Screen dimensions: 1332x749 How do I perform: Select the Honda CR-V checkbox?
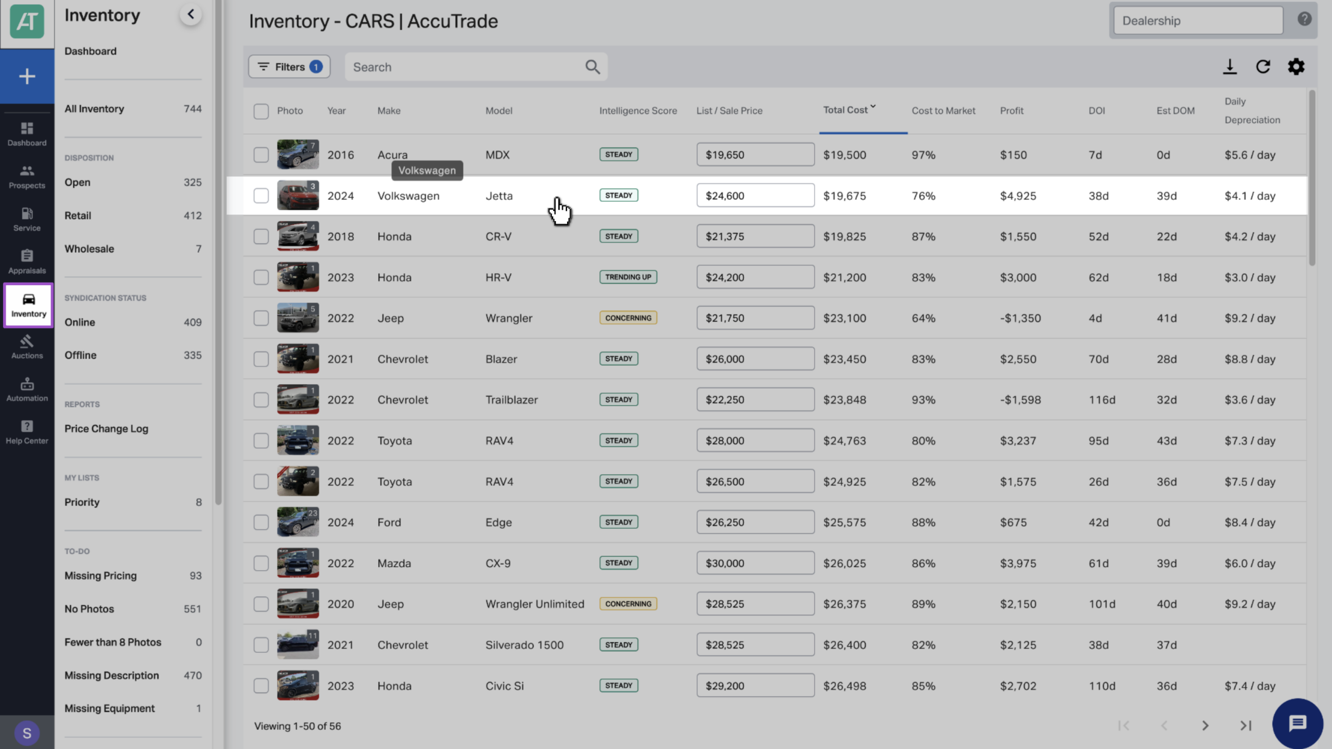click(x=261, y=236)
